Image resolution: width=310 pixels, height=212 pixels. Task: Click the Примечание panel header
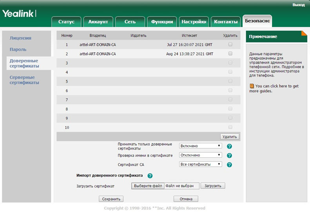pyautogui.click(x=276, y=37)
